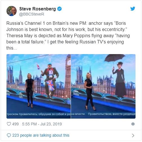Click the Russian subtitle in right photo

click(103, 114)
